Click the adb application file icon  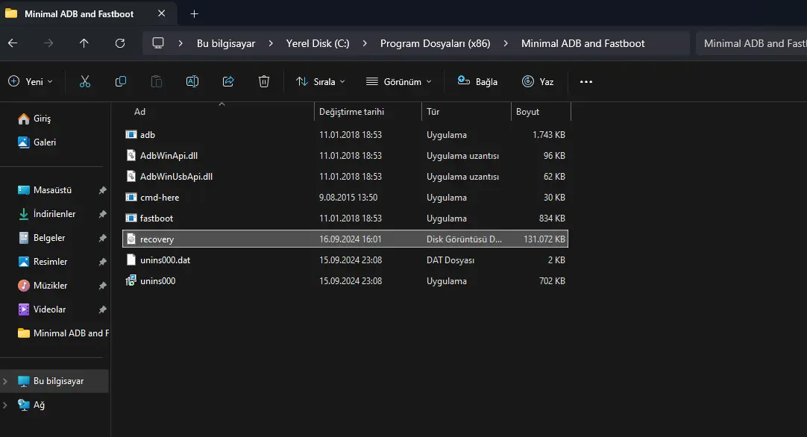coord(131,135)
